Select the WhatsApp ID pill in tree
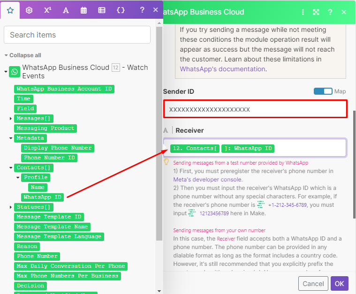The image size is (356, 294). click(x=43, y=197)
